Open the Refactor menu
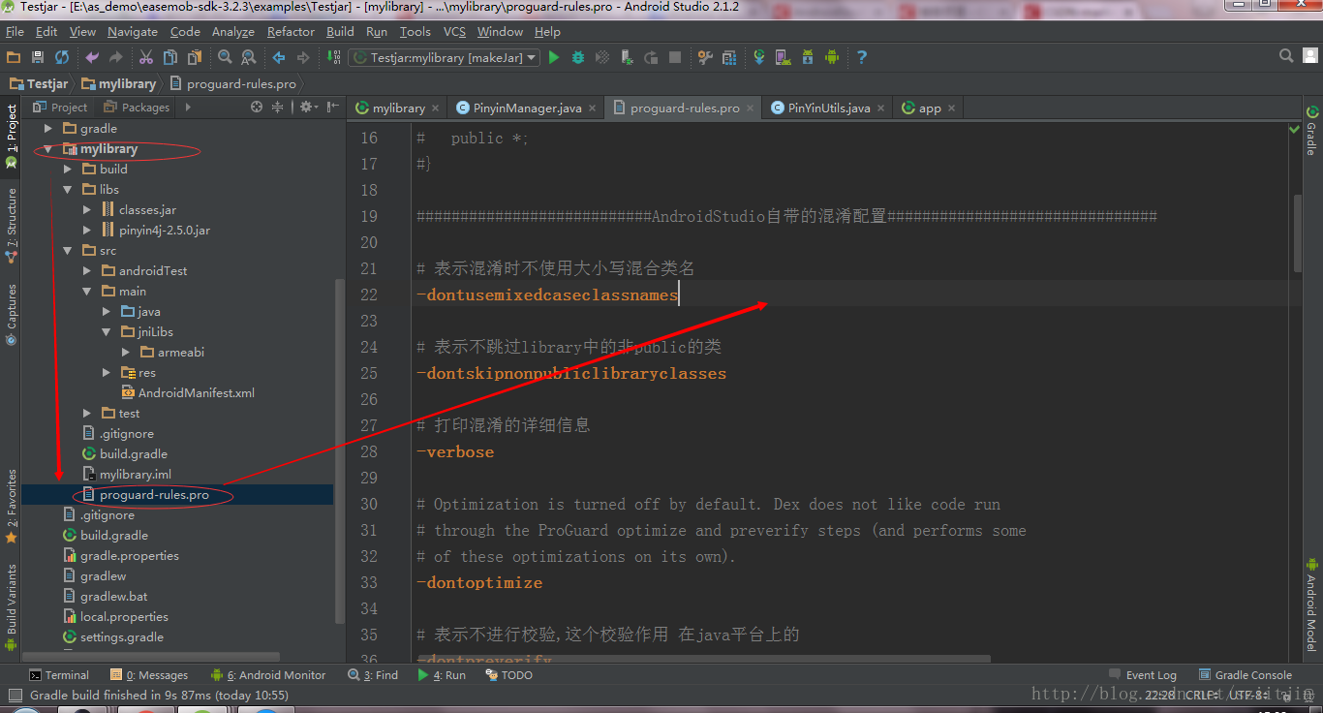This screenshot has height=713, width=1323. 291,31
